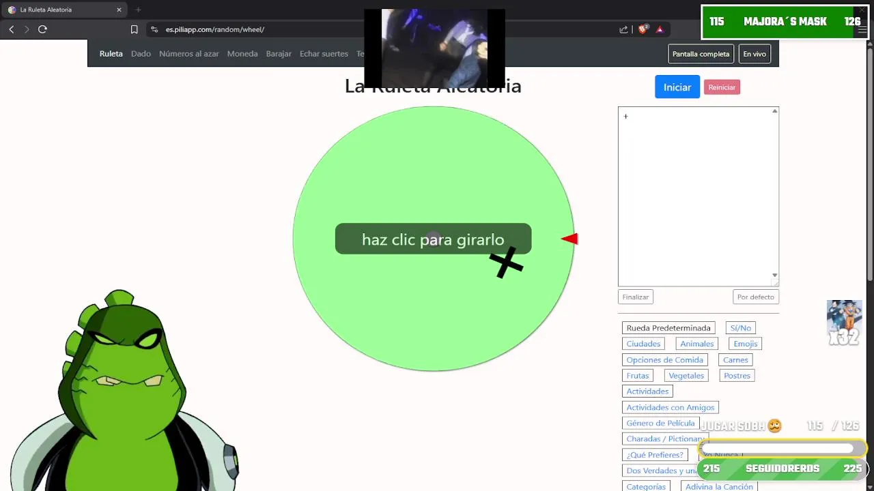874x491 pixels.
Task: Select the Sí/No preset
Action: click(741, 328)
